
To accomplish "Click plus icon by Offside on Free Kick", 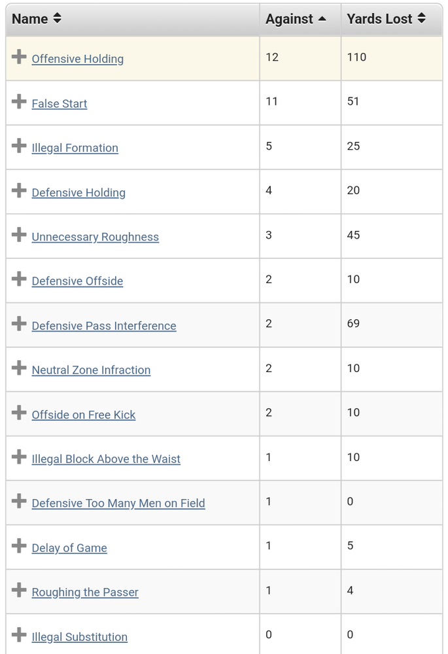I will [19, 413].
